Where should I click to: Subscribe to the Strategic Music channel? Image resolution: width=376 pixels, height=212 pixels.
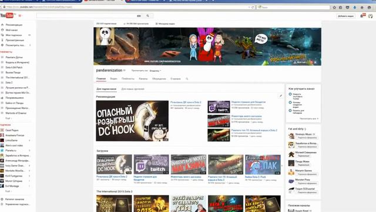point(307,138)
